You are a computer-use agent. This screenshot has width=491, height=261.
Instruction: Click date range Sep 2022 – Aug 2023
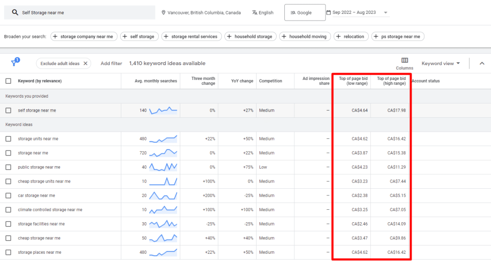click(x=354, y=12)
